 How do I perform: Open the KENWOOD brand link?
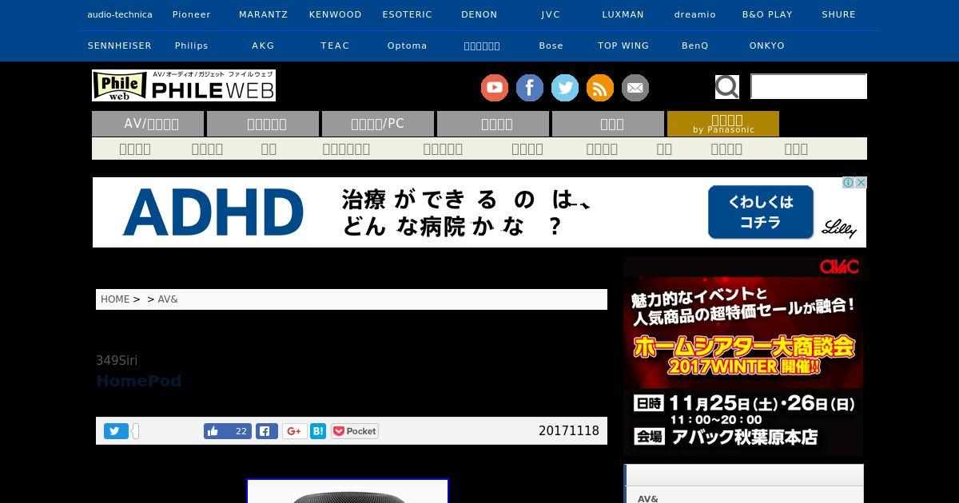pyautogui.click(x=336, y=14)
